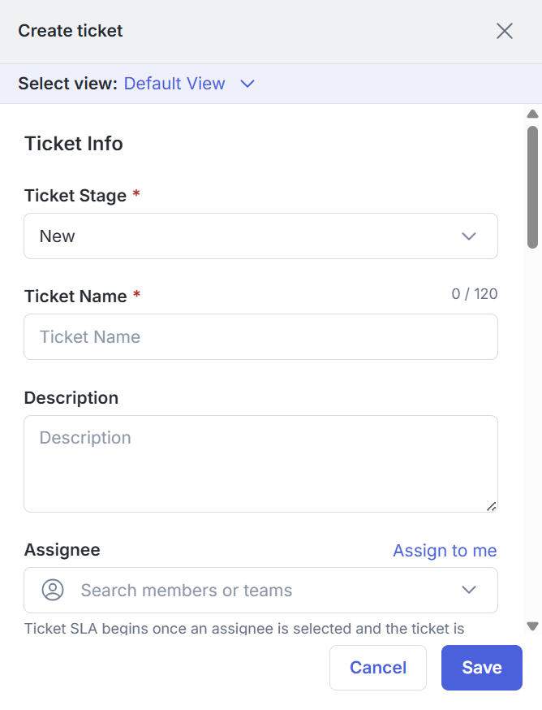Expand the Select view chevron
This screenshot has height=710, width=542.
[247, 84]
